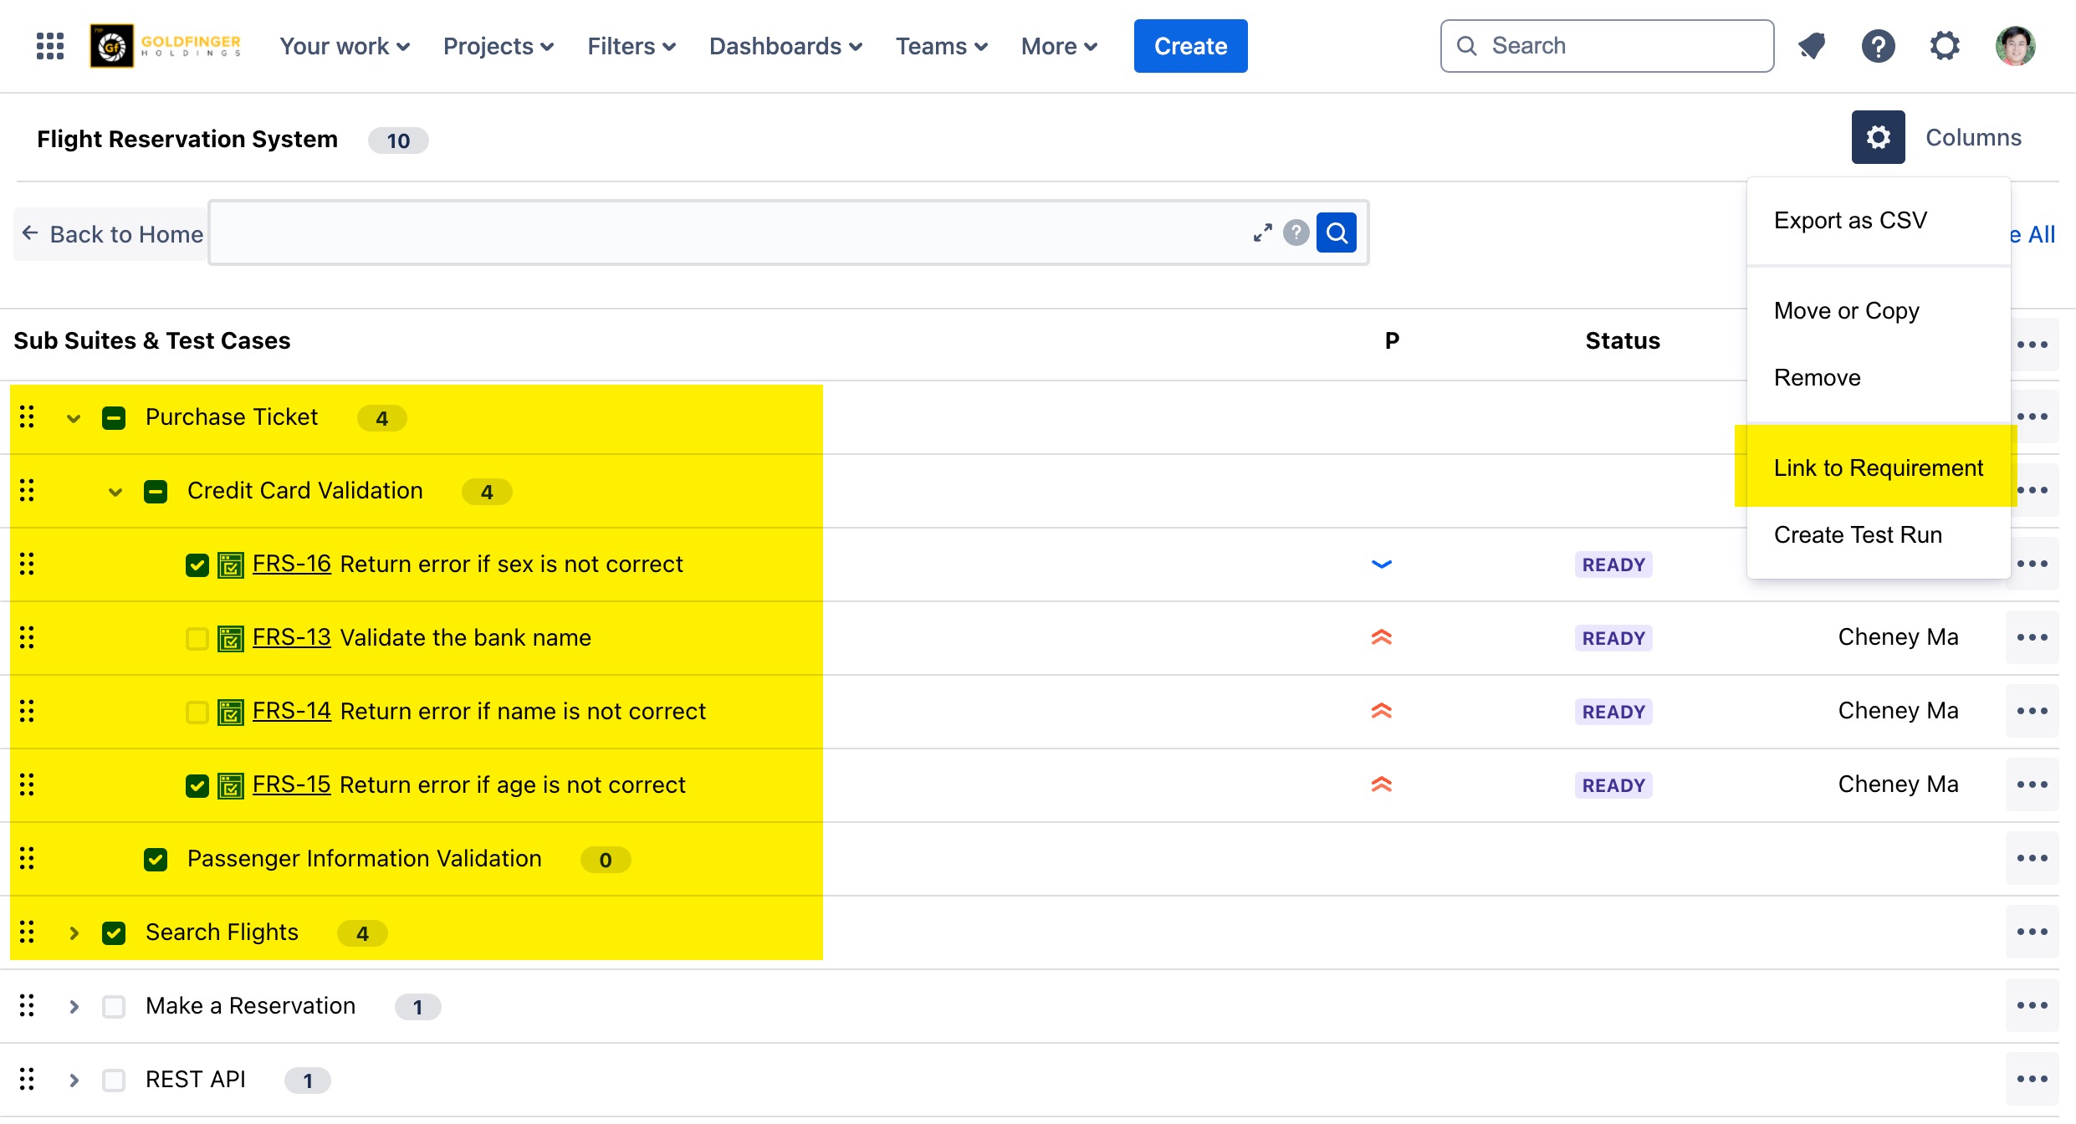Open the Projects dropdown menu
This screenshot has height=1124, width=2076.
tap(498, 46)
